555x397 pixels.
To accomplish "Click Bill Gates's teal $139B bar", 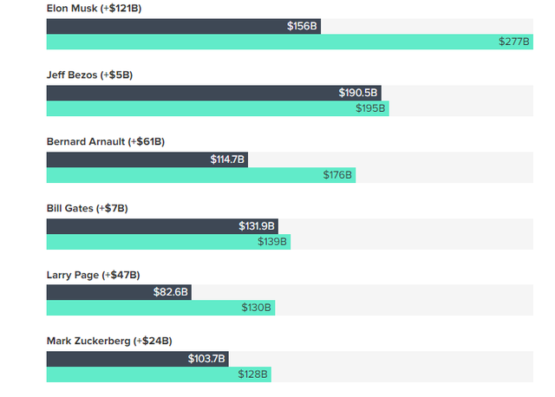I will pyautogui.click(x=167, y=242).
